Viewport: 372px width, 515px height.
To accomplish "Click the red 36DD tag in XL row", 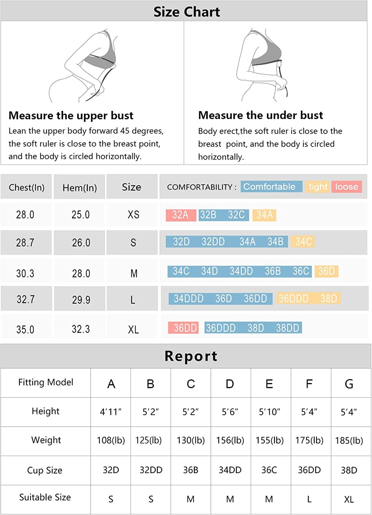I will pyautogui.click(x=185, y=328).
